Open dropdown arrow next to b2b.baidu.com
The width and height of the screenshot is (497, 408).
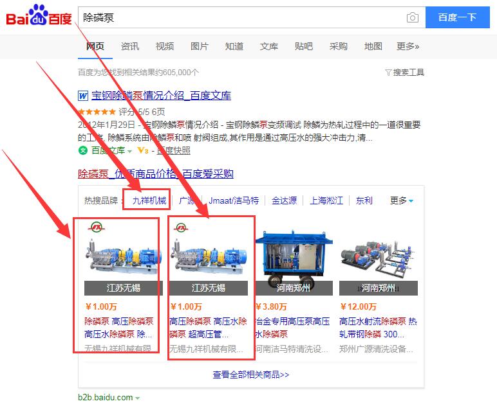138,398
